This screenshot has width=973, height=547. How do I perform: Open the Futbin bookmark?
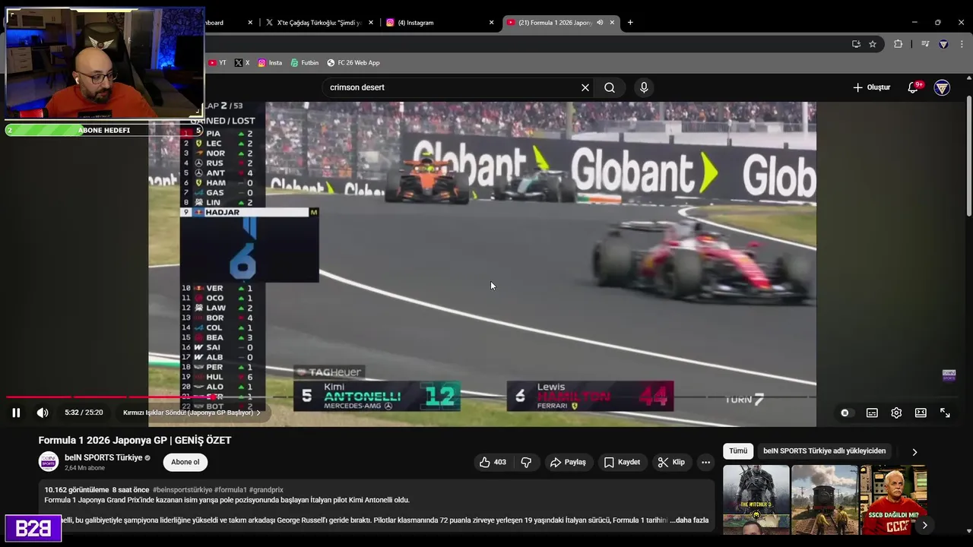pos(305,63)
